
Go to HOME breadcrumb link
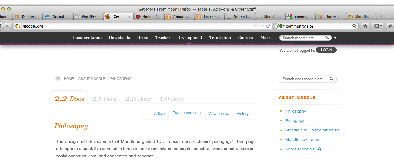click(x=69, y=79)
